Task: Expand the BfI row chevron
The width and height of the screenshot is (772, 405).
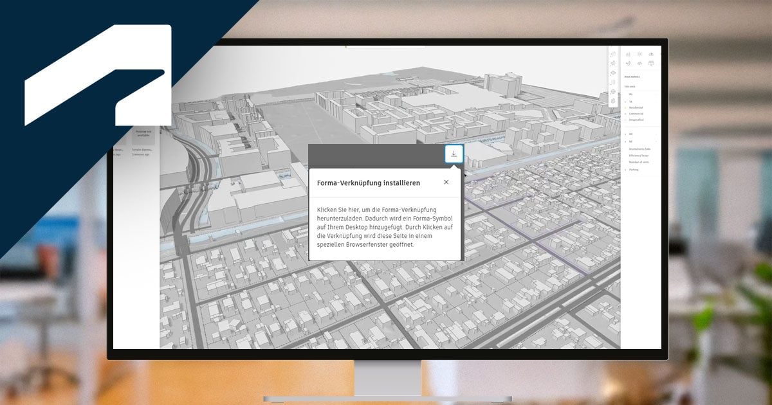Action: coord(625,134)
